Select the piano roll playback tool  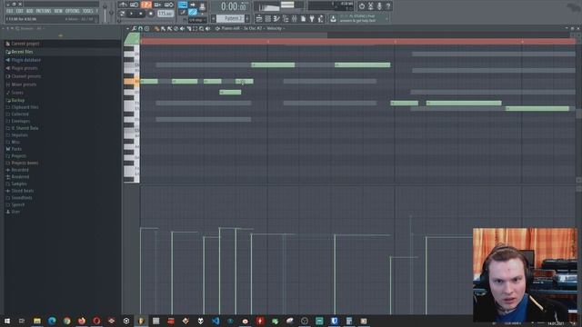pyautogui.click(x=207, y=28)
